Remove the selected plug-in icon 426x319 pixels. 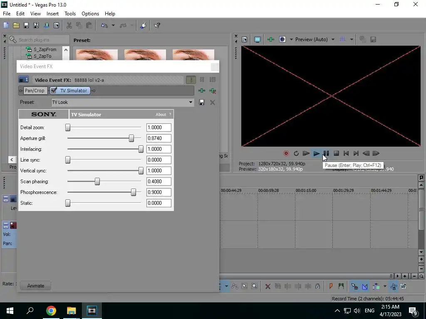pos(213,91)
